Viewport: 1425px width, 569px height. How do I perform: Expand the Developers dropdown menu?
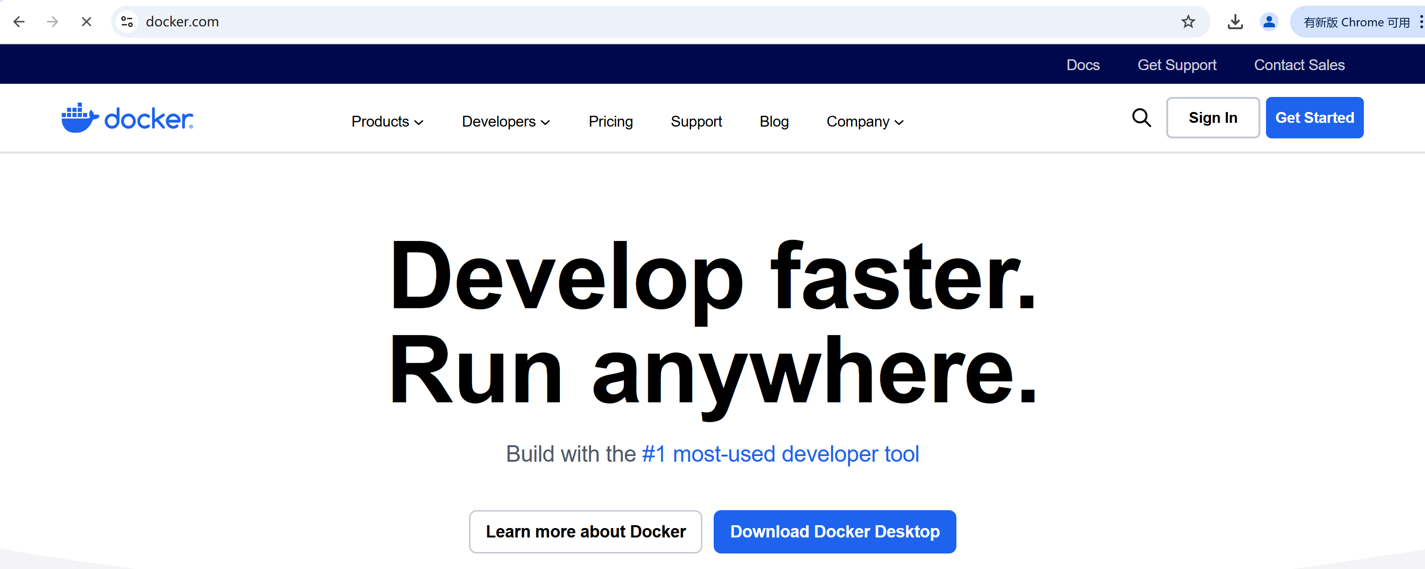click(506, 121)
